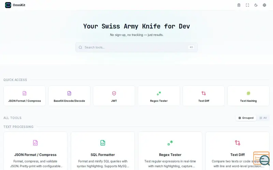The height and width of the screenshot is (170, 273).
Task: Click Text Diff icon in Text Processing
Action: click(x=238, y=143)
